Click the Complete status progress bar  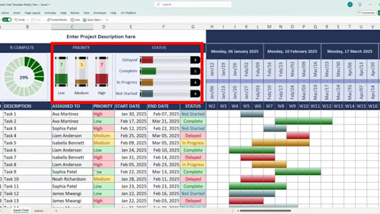coord(170,71)
